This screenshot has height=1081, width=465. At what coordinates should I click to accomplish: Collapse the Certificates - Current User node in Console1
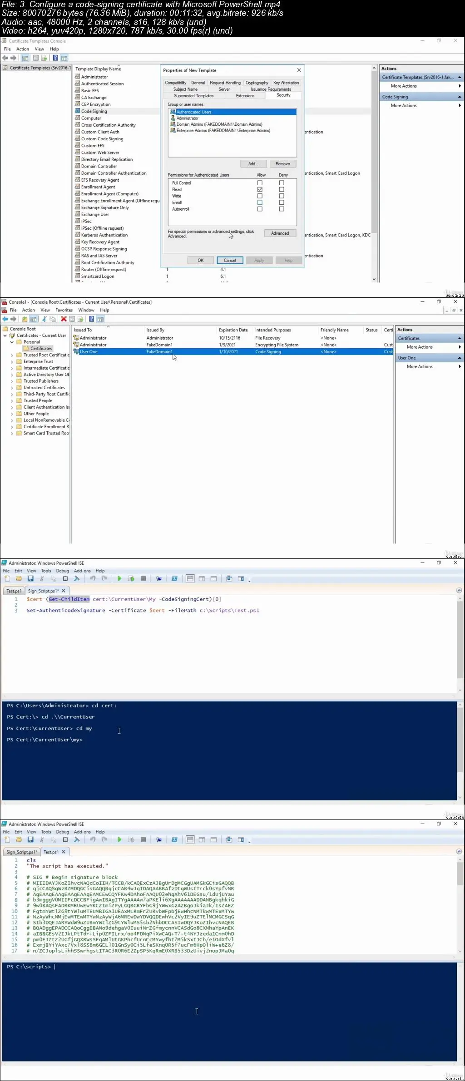[5, 336]
